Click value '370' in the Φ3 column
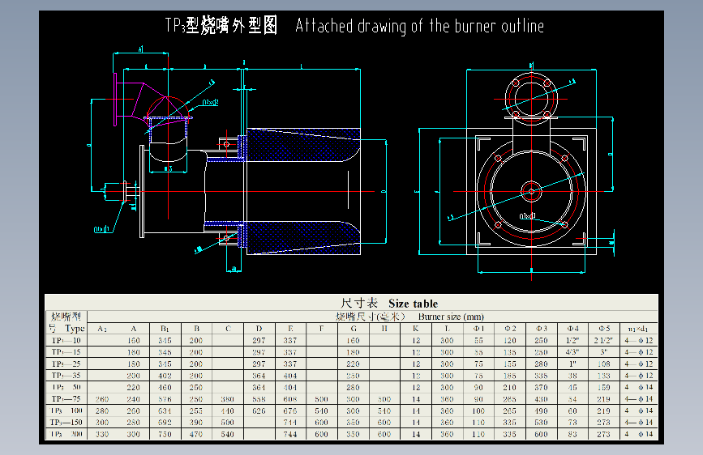Screen dimensions: 703x455 (x=541, y=387)
